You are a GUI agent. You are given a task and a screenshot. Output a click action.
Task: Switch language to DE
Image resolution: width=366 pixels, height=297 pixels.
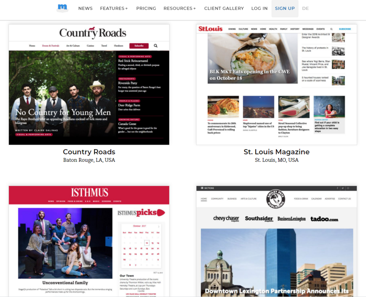[305, 8]
